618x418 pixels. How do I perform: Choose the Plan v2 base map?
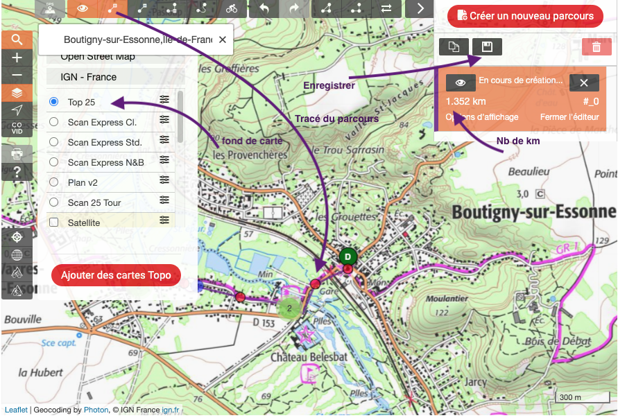click(x=53, y=182)
